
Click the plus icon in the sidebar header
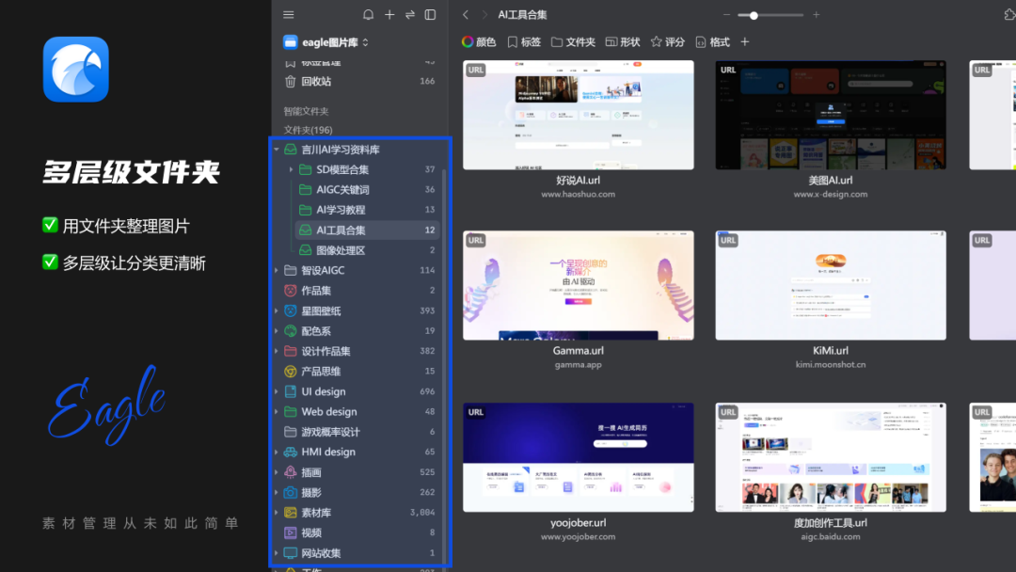[389, 15]
